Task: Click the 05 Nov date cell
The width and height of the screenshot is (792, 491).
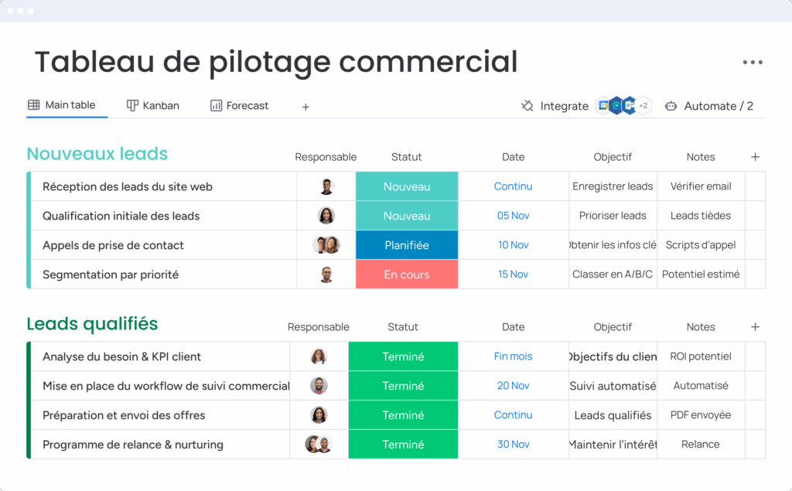Action: tap(514, 216)
